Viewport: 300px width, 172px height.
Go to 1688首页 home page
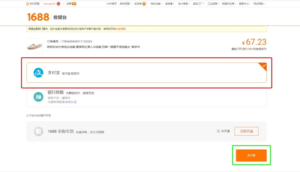pyautogui.click(x=111, y=4)
